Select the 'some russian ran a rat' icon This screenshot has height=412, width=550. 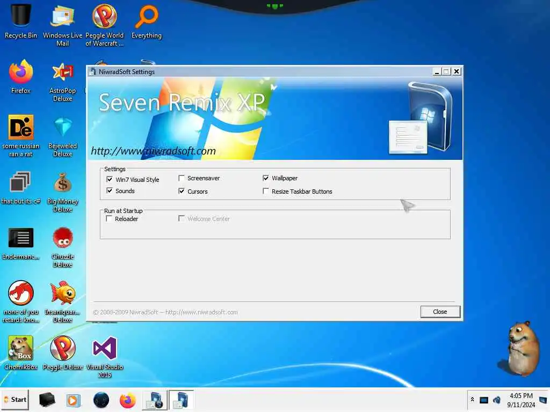coord(21,136)
